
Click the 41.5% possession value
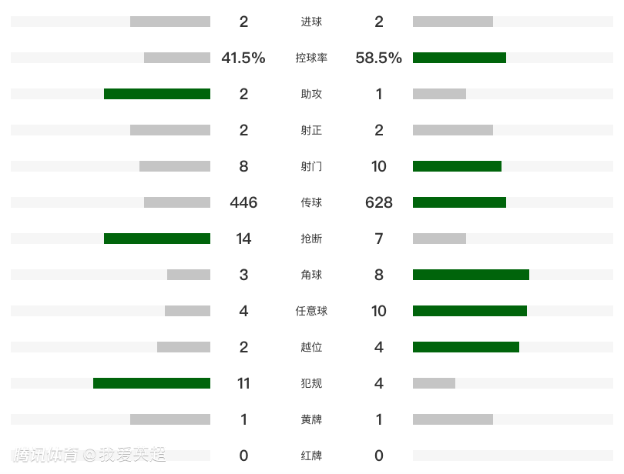tap(243, 58)
